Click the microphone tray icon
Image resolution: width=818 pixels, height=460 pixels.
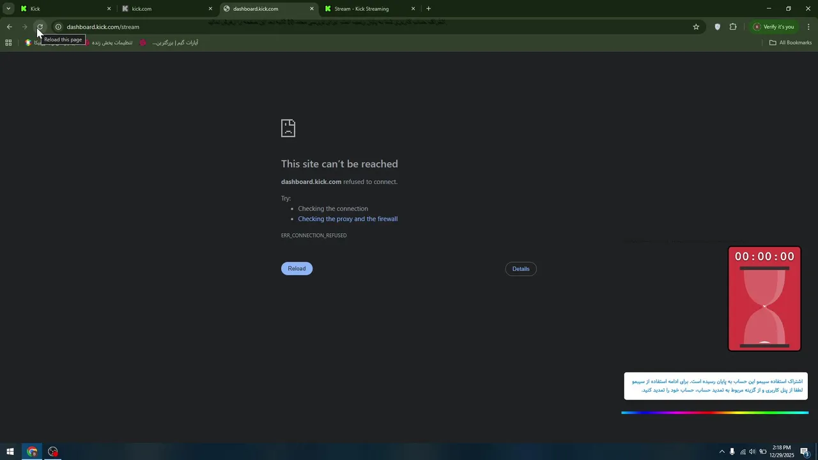[732, 452]
